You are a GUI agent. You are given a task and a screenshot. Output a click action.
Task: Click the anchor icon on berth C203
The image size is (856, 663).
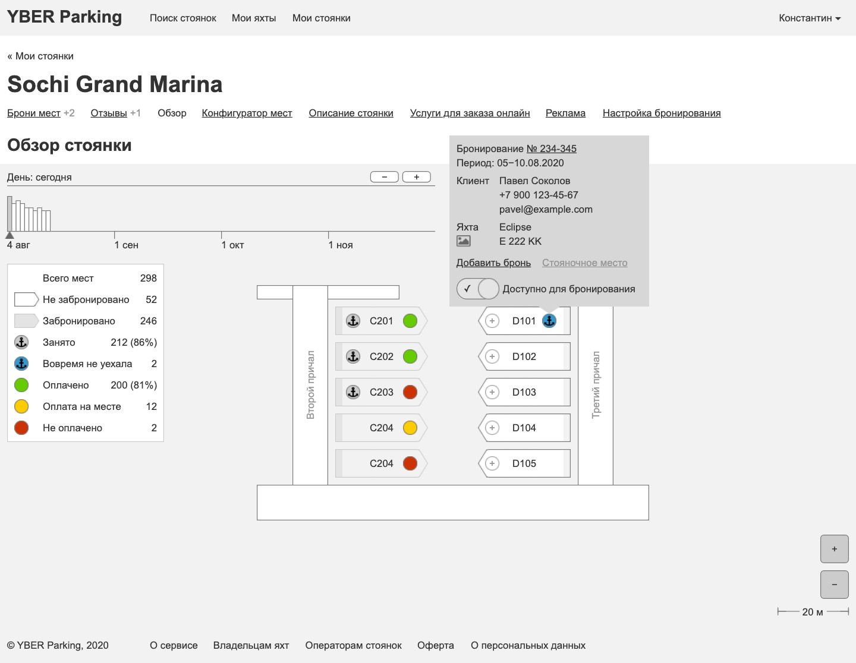tap(353, 392)
